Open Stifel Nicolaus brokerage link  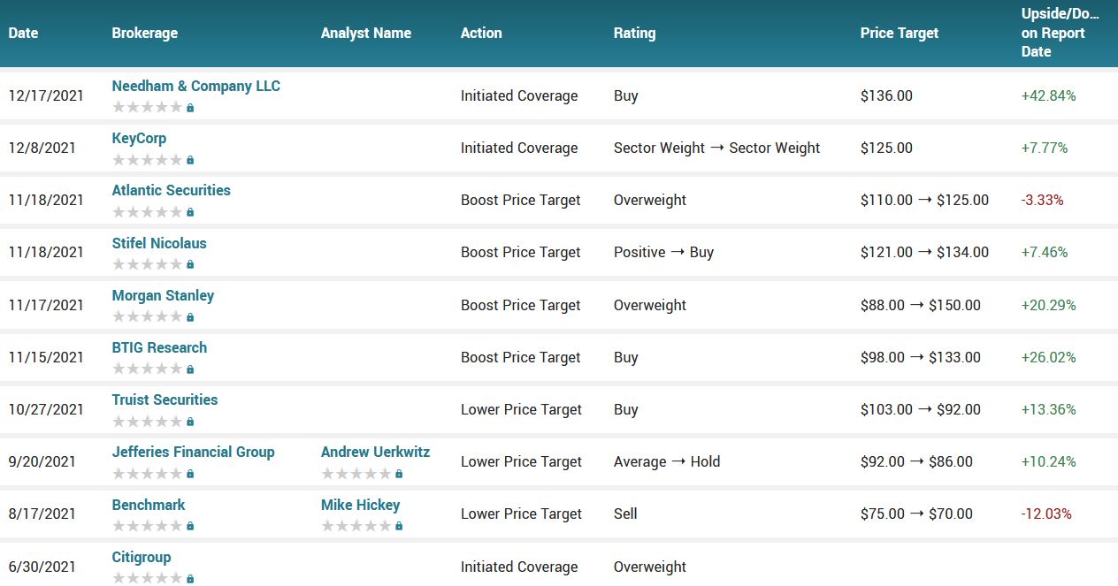point(159,243)
